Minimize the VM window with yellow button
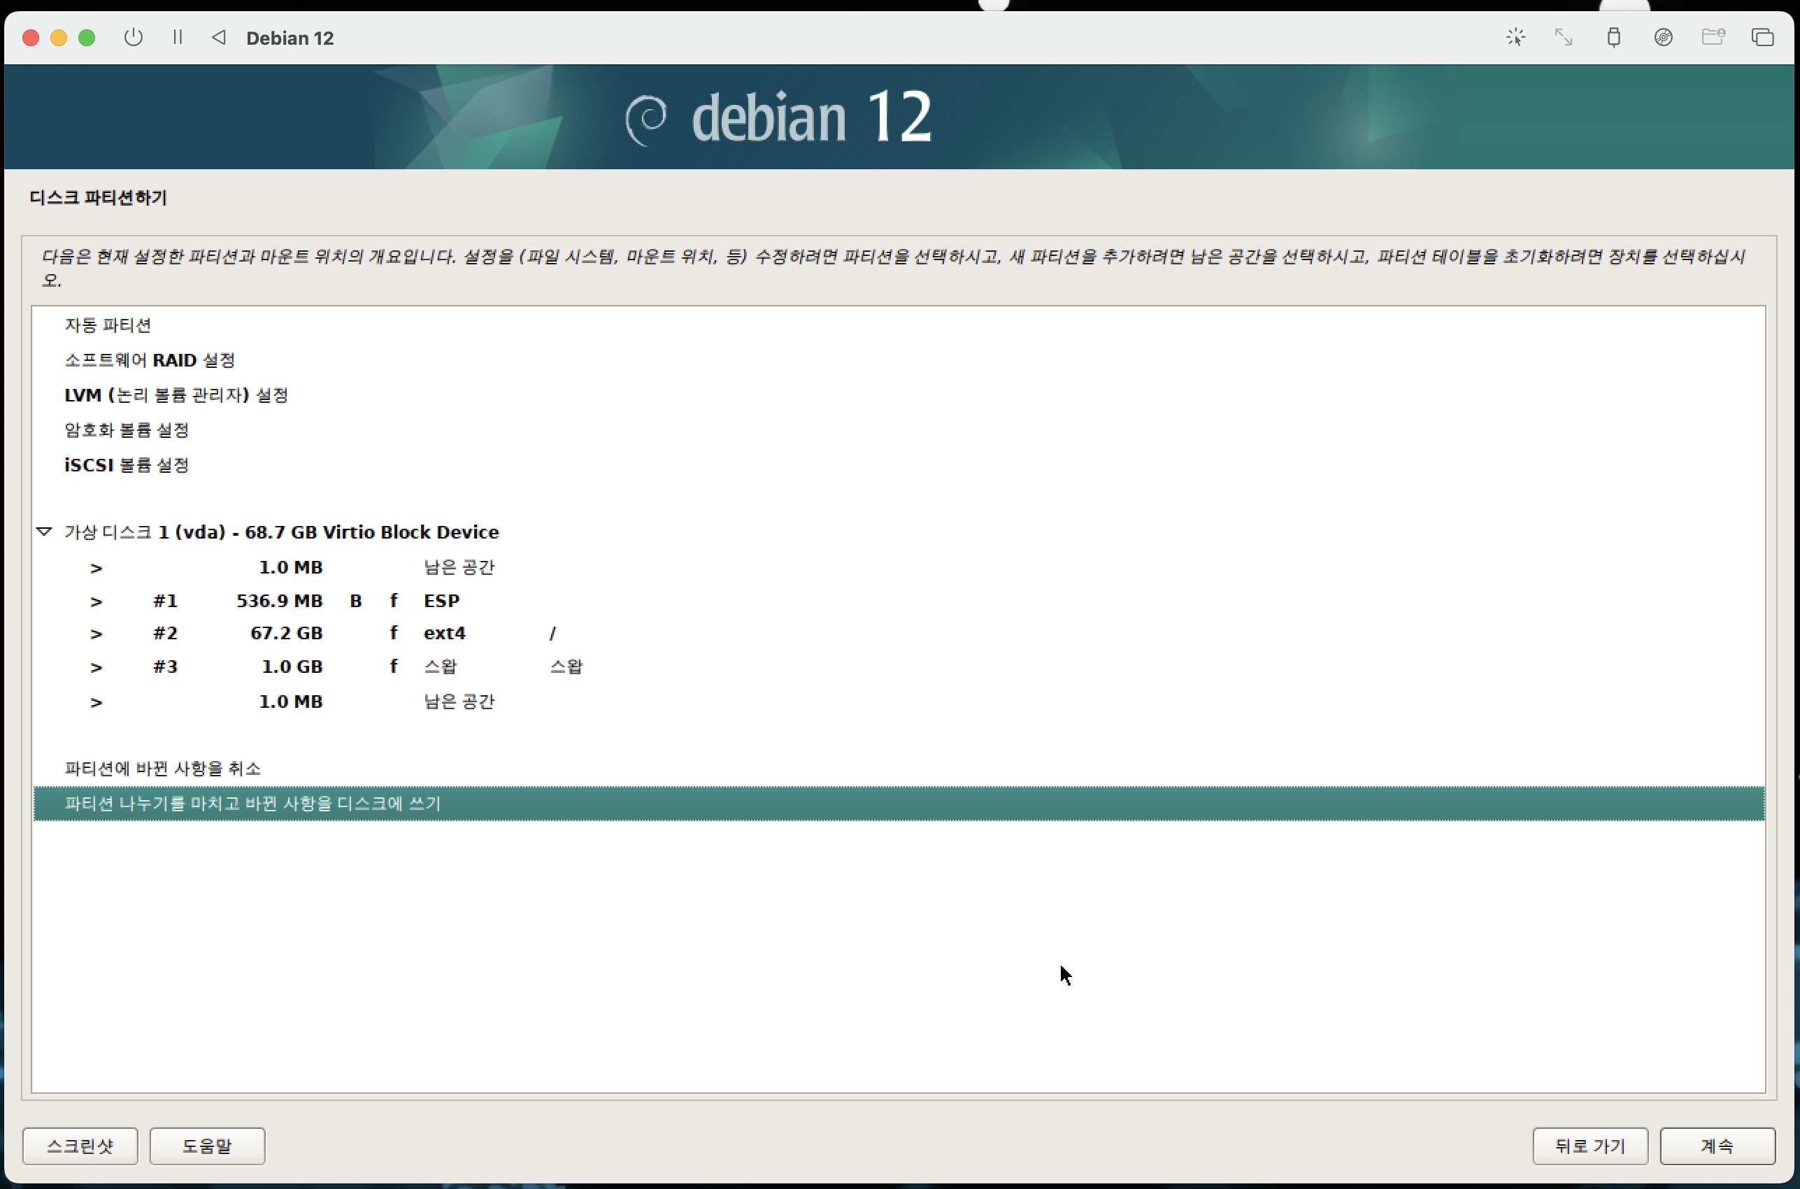This screenshot has width=1800, height=1189. [x=58, y=38]
